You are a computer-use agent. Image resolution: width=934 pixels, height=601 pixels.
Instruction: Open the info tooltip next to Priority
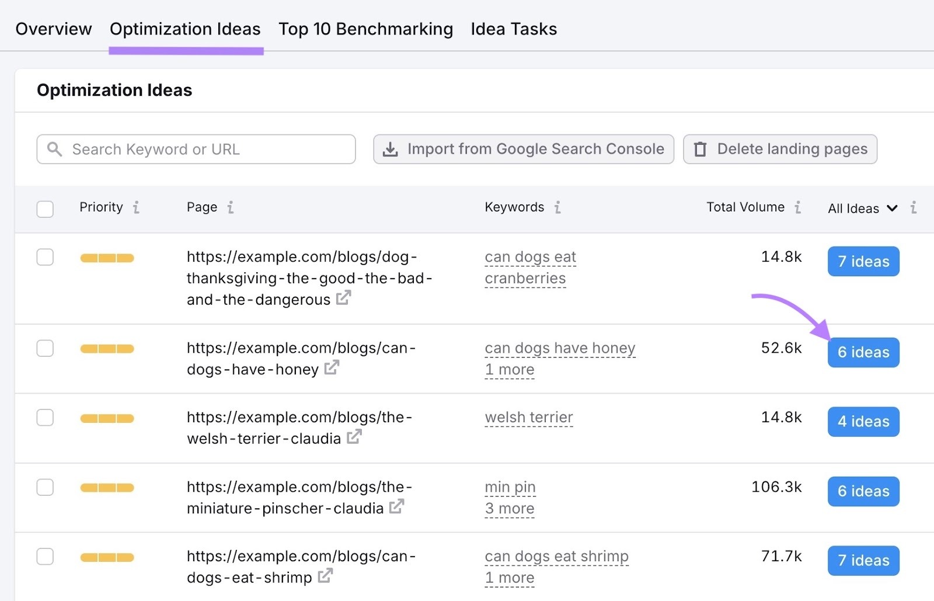(137, 207)
